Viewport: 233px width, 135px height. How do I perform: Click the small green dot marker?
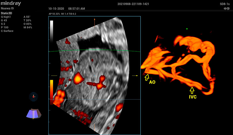point(187,29)
